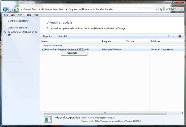Click Microsoft Corporation in Publisher column
The width and height of the screenshot is (186, 127).
tap(162, 49)
